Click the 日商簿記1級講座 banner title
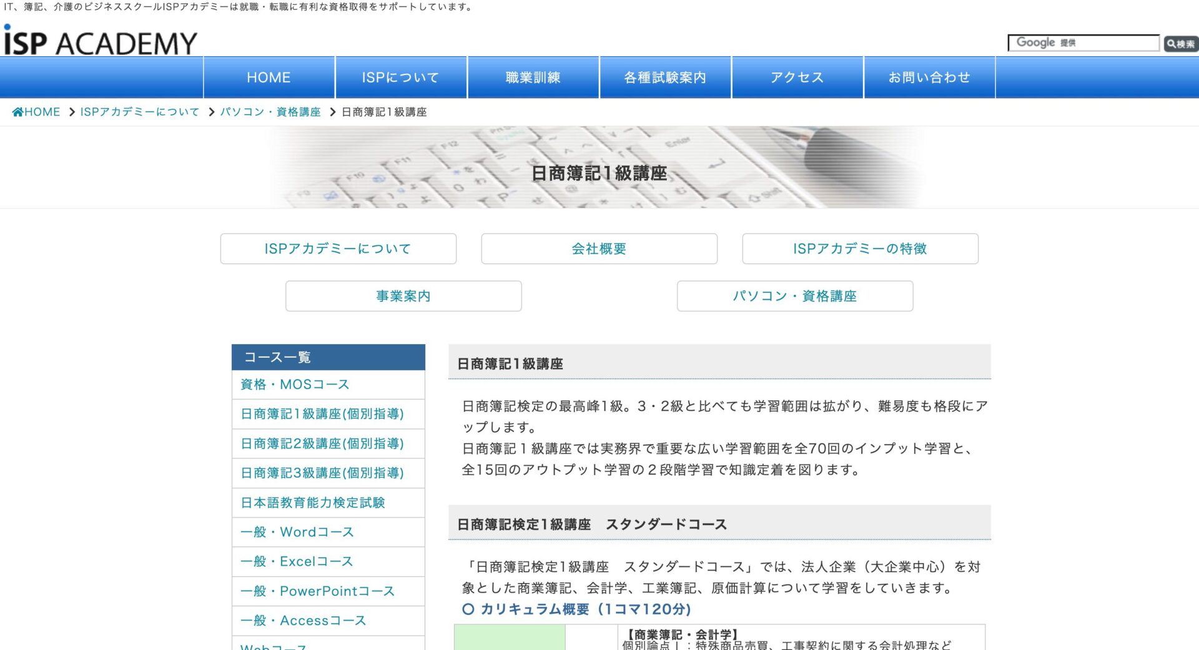 point(599,173)
